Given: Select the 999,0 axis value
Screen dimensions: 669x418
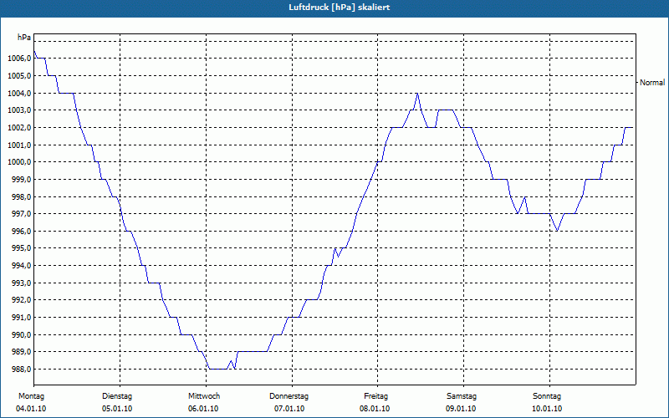Looking at the screenshot, I should [22, 180].
